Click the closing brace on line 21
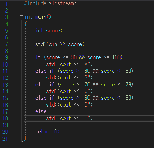The height and width of the screenshot is (148, 154). coord(25,138)
